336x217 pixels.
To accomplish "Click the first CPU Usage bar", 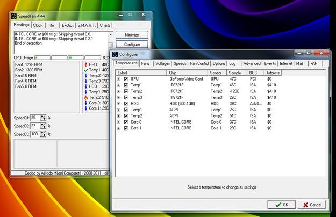I will [x=42, y=58].
